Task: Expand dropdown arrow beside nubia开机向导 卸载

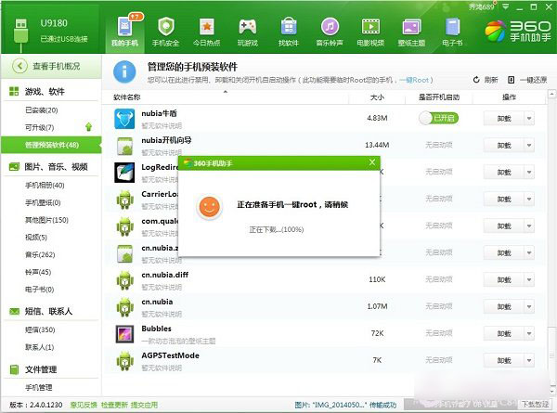Action: click(x=529, y=145)
